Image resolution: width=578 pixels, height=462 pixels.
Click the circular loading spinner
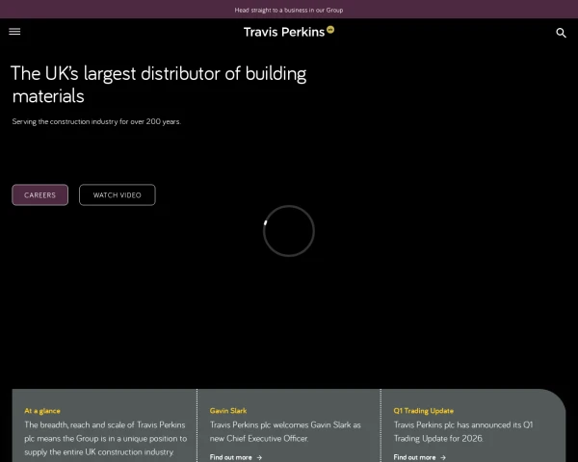289,231
